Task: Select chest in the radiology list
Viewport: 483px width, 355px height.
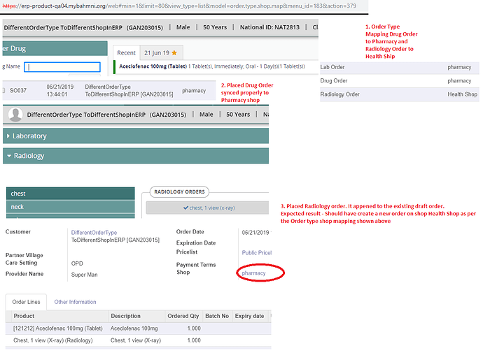Action: pyautogui.click(x=70, y=194)
